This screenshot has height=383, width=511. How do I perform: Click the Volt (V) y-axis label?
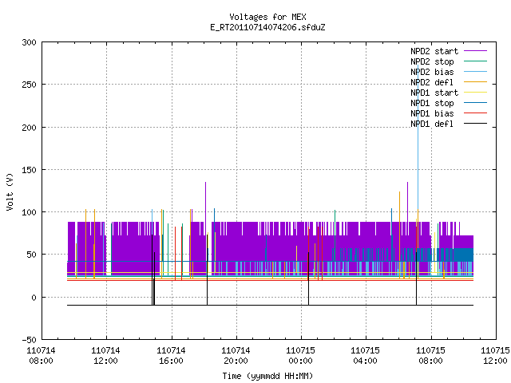tap(10, 191)
